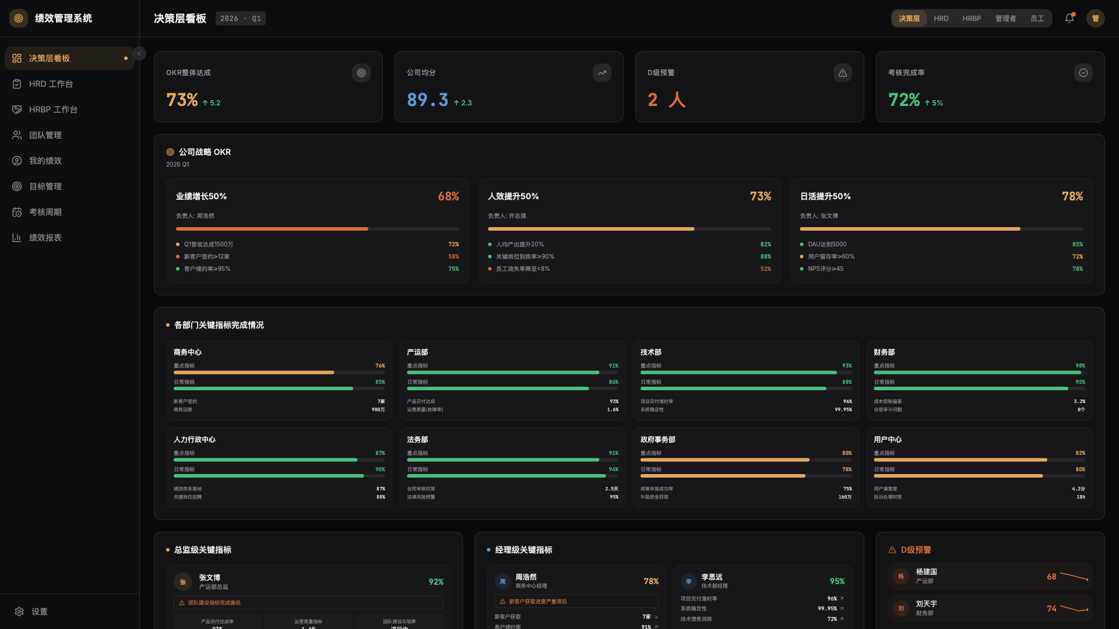Open 张文博 director indicator card

(x=308, y=581)
